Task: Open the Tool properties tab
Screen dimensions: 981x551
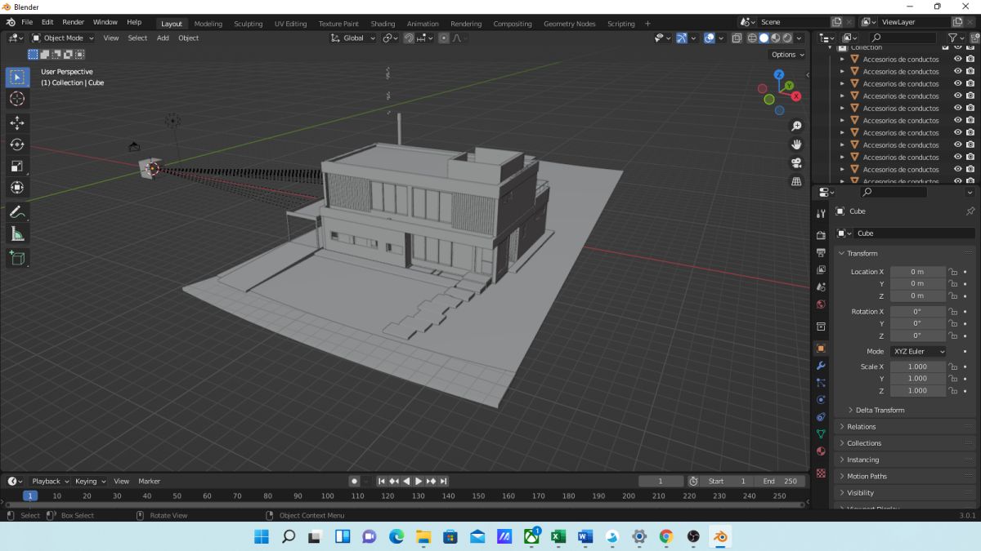Action: pyautogui.click(x=821, y=214)
